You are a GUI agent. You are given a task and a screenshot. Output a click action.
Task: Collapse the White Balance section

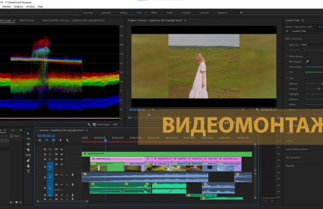(x=286, y=56)
